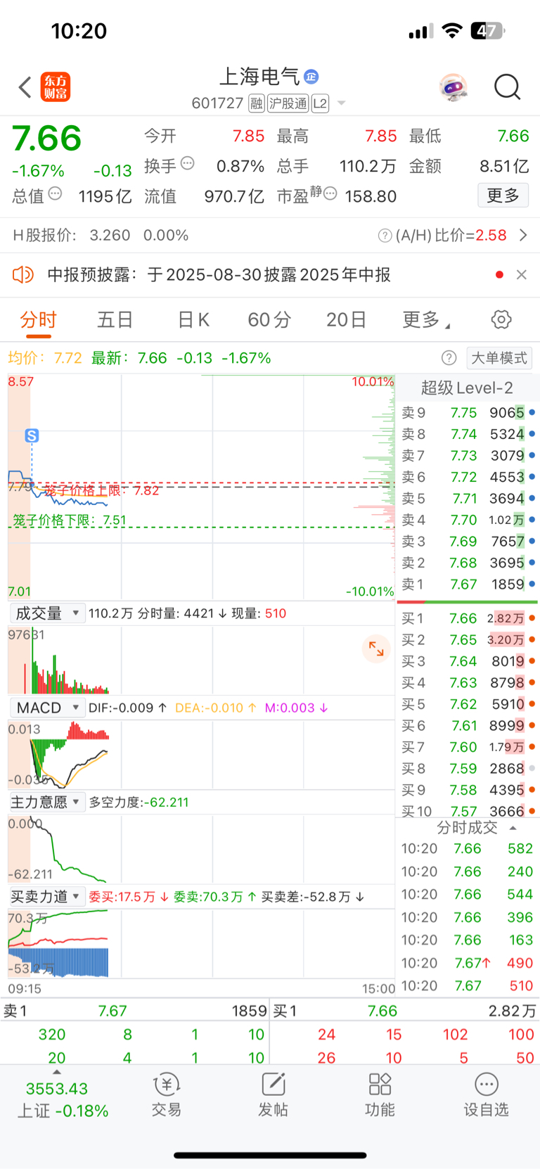
Task: Open the robot assistant avatar
Action: [x=454, y=87]
